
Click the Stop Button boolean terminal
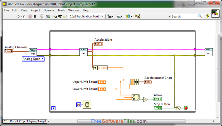(x=158, y=108)
